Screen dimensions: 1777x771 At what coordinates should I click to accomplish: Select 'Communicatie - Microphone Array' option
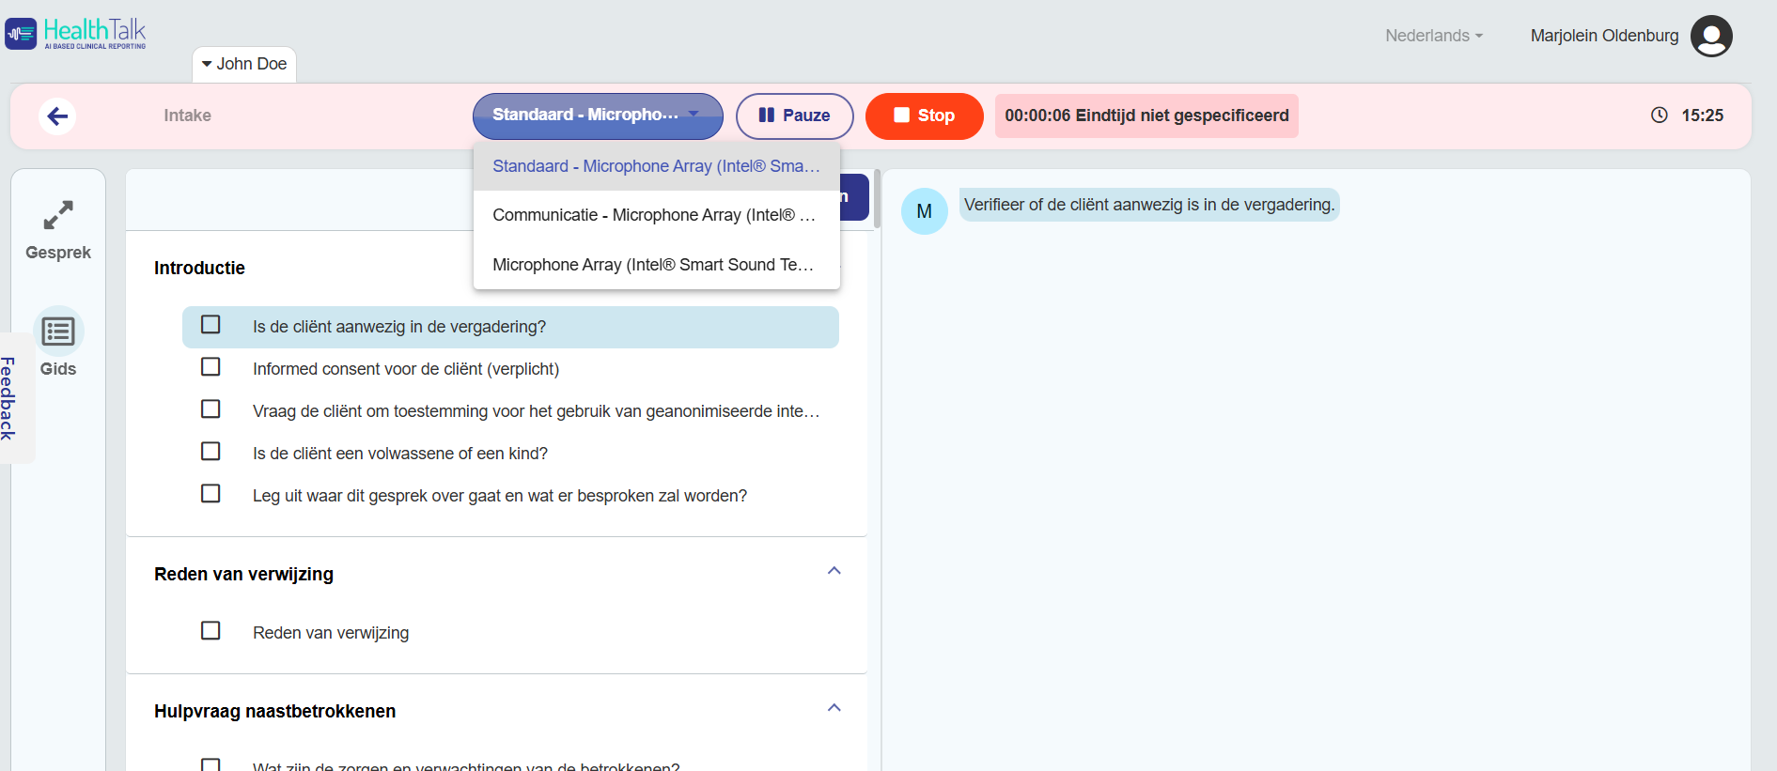[x=655, y=215]
